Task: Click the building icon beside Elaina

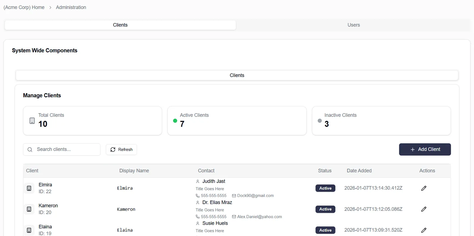Action: [29, 230]
